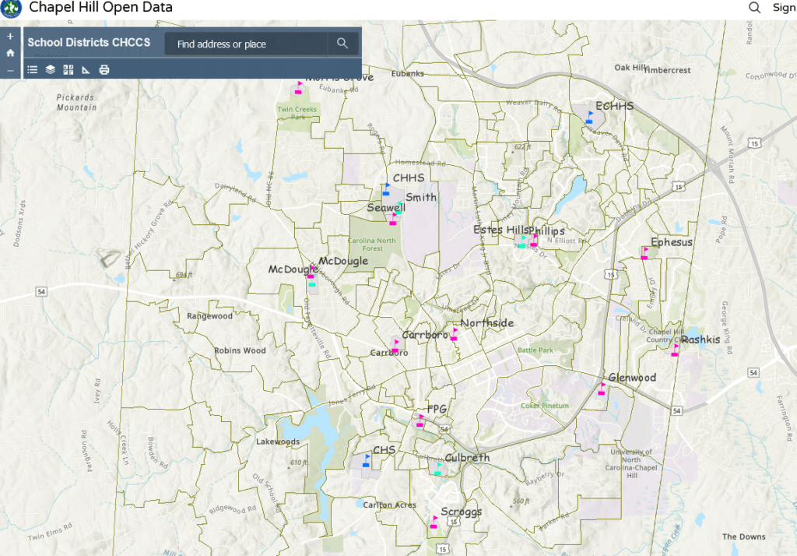Open the Basemap Gallery icon
Viewport: 797px width, 556px height.
[68, 69]
